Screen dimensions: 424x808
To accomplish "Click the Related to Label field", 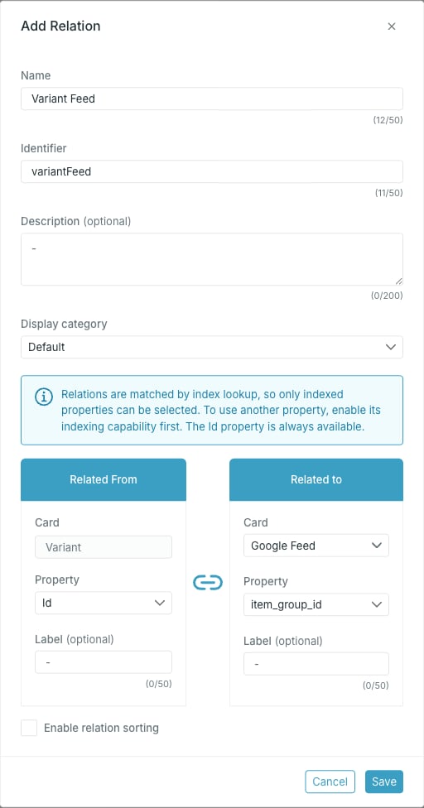I will (316, 664).
